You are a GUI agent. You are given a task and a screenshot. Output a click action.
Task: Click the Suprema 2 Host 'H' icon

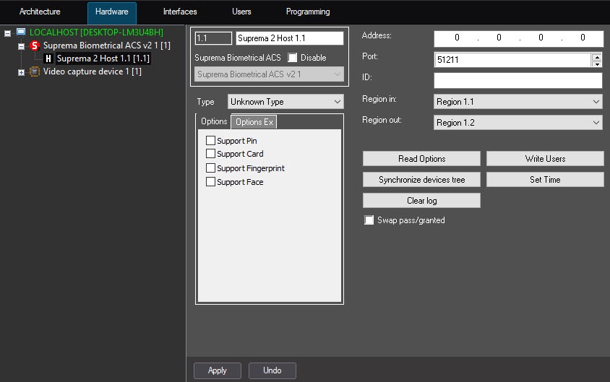48,58
